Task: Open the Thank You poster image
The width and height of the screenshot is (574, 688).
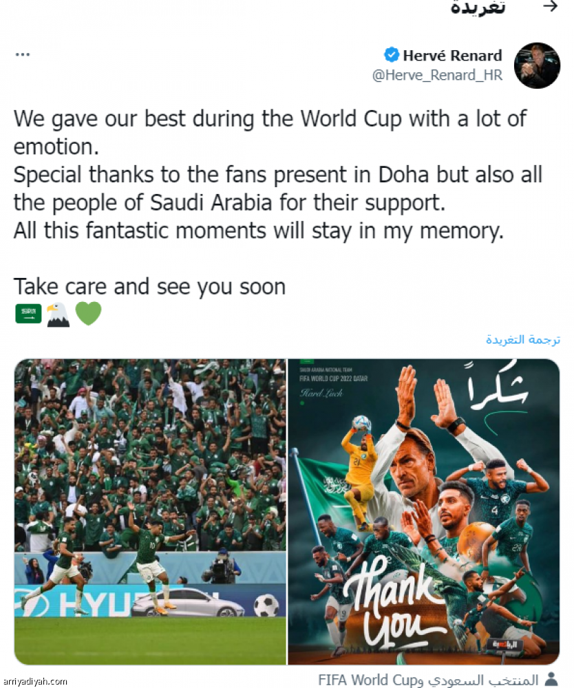Action: pos(423,512)
